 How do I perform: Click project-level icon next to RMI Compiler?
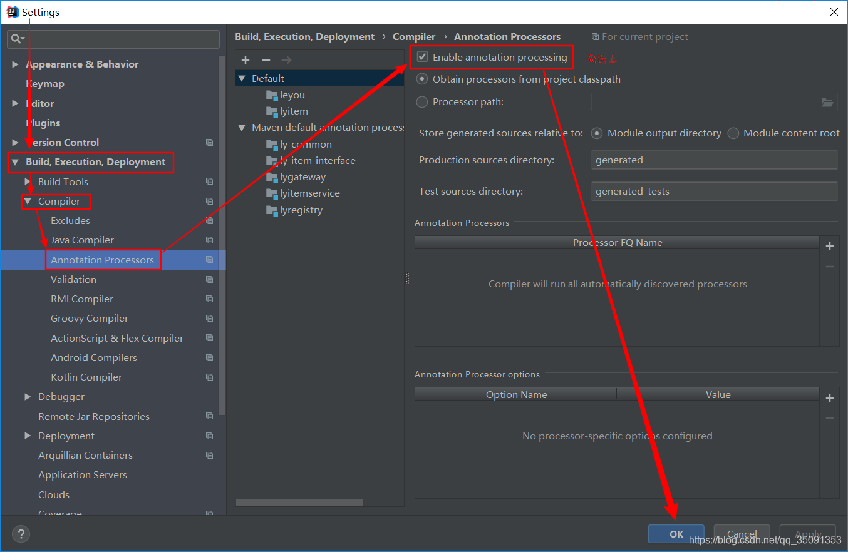point(209,299)
